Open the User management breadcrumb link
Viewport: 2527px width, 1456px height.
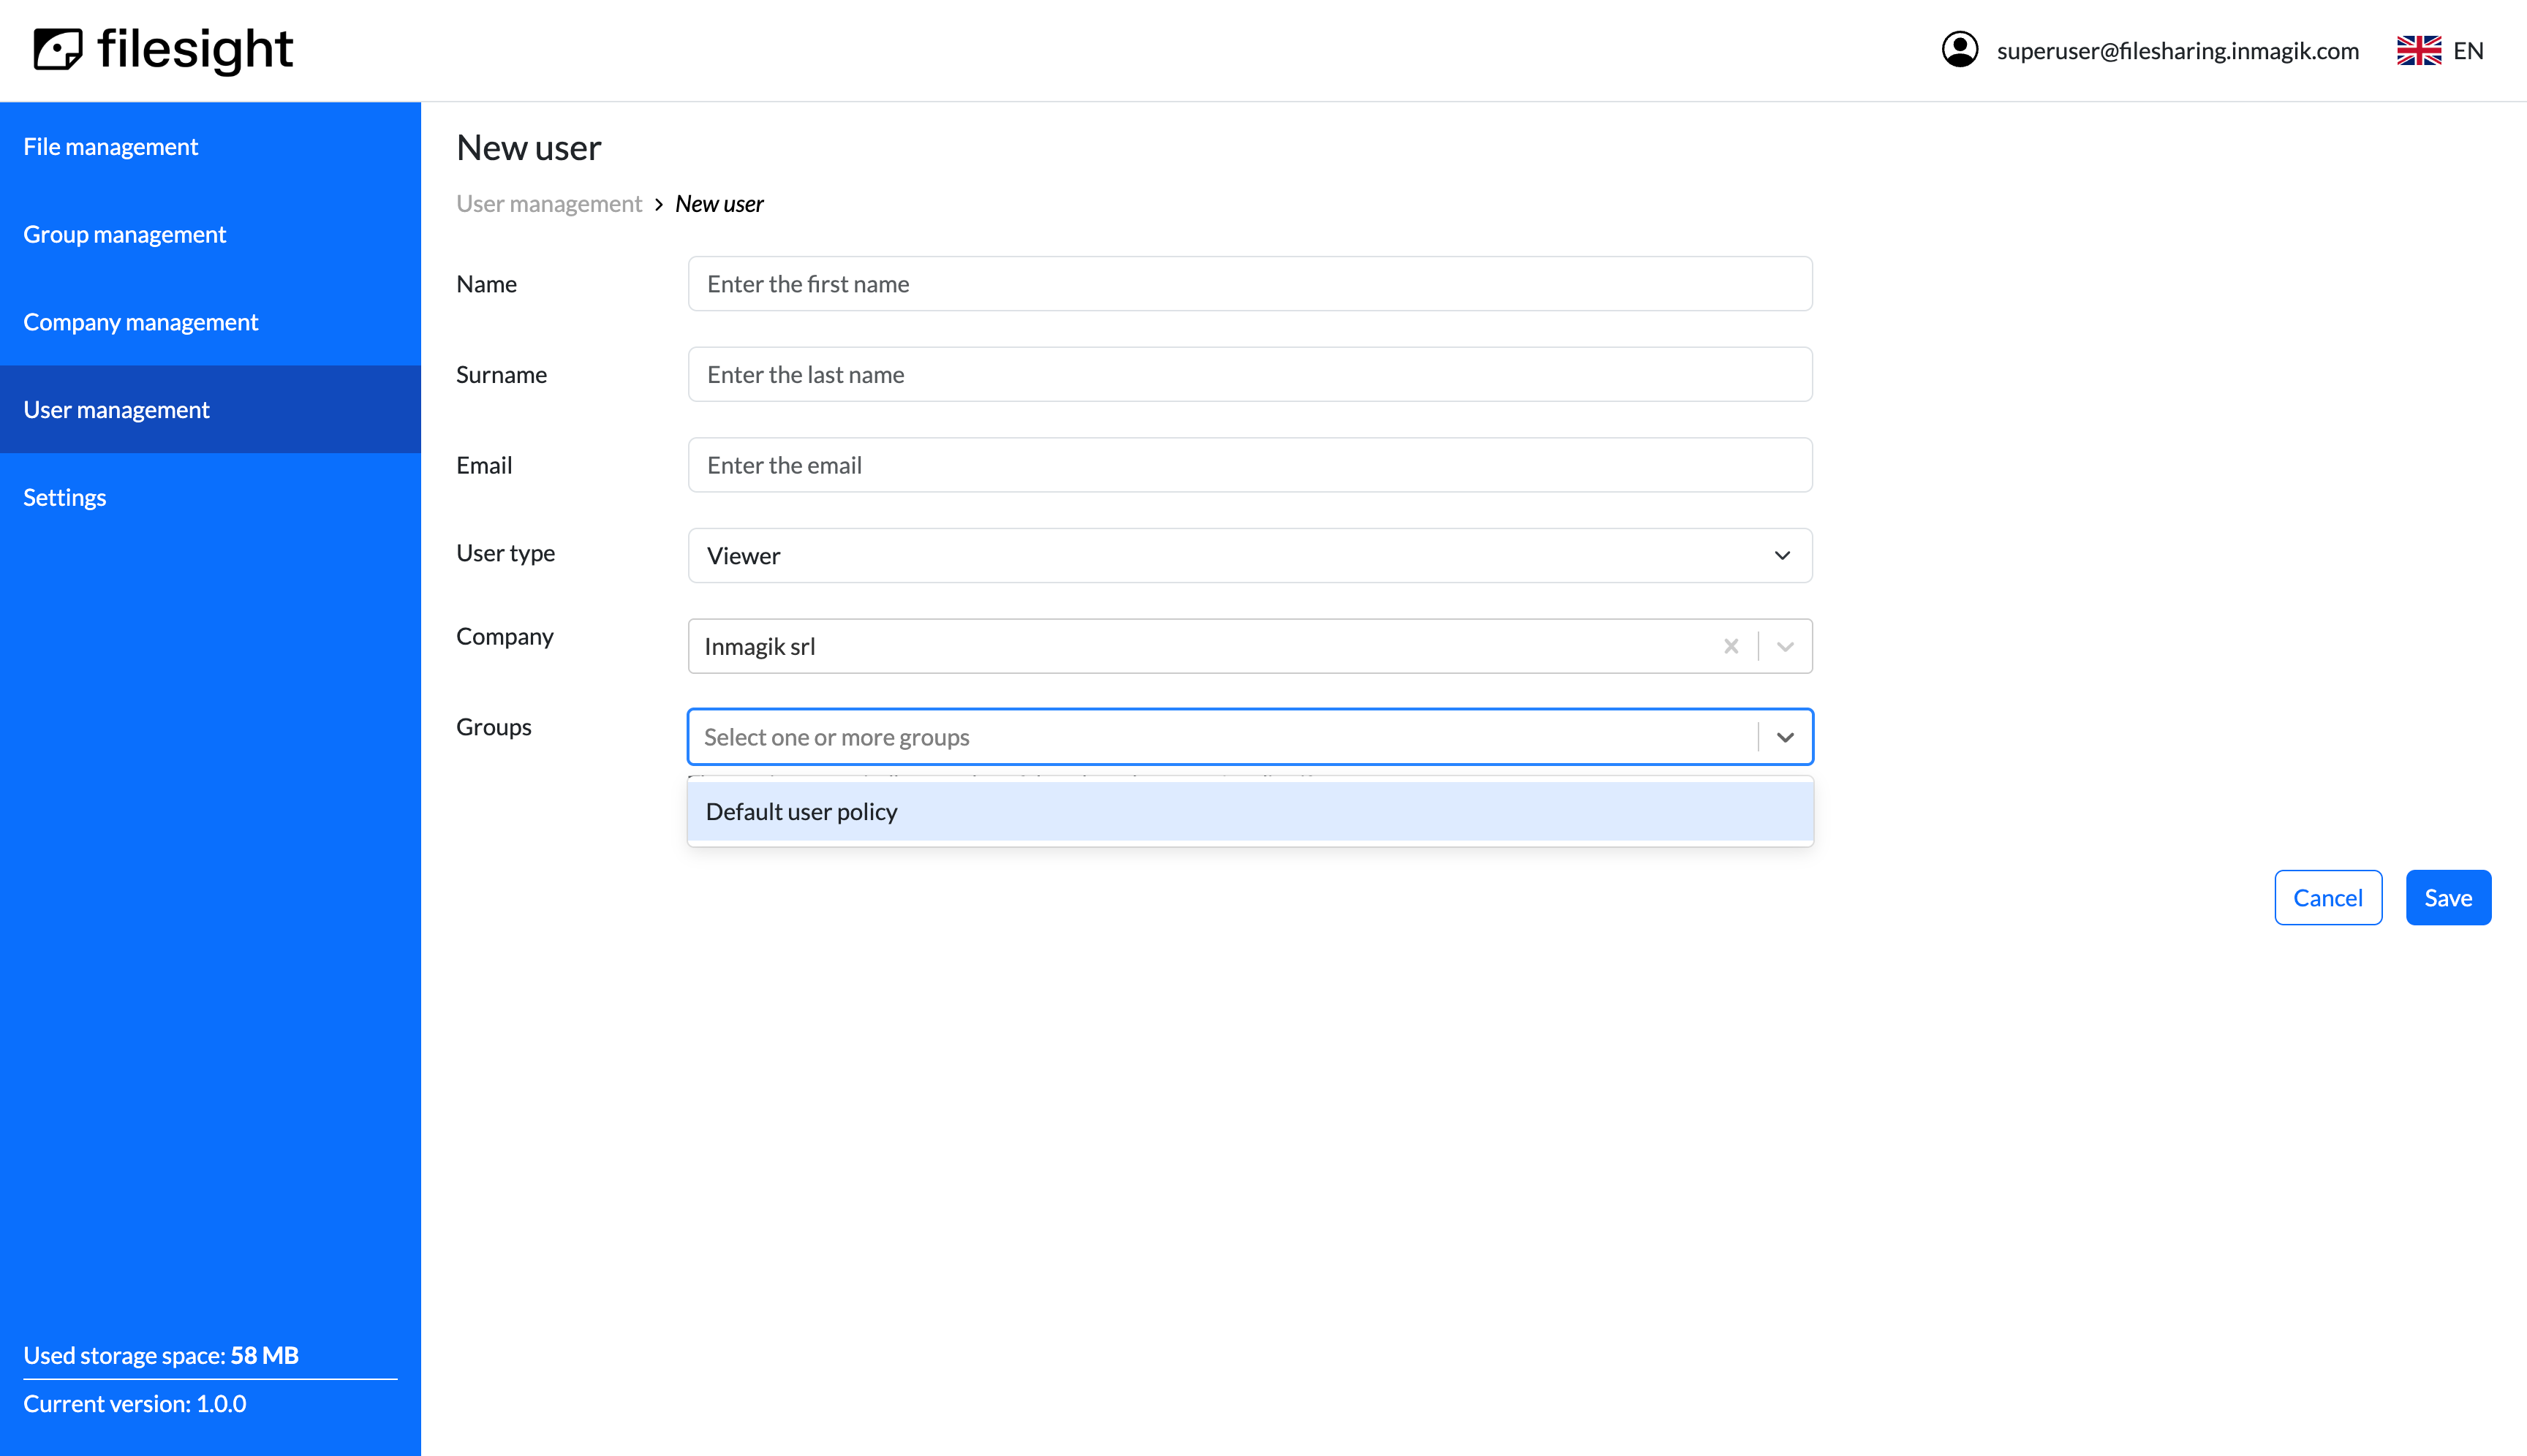(x=548, y=203)
